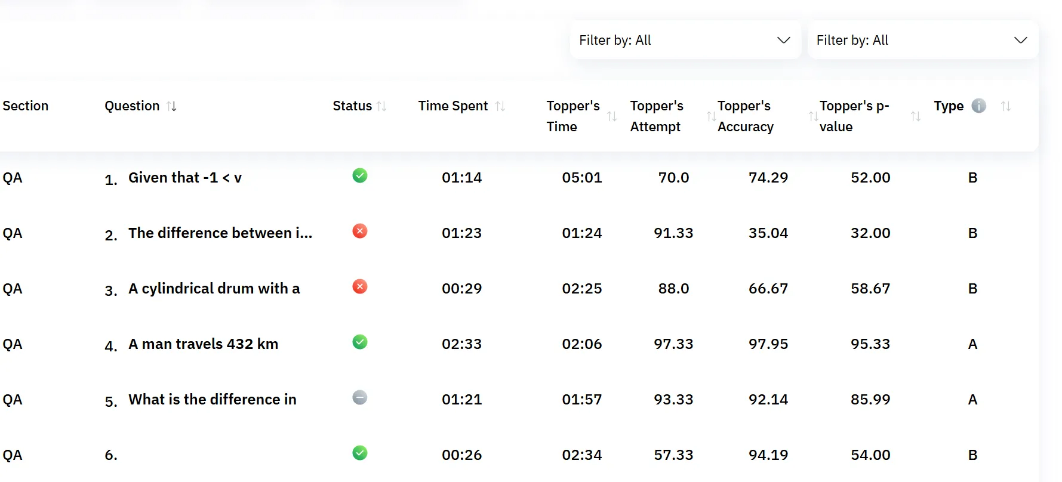The image size is (1062, 482).
Task: Click the Type info icon
Action: (979, 106)
